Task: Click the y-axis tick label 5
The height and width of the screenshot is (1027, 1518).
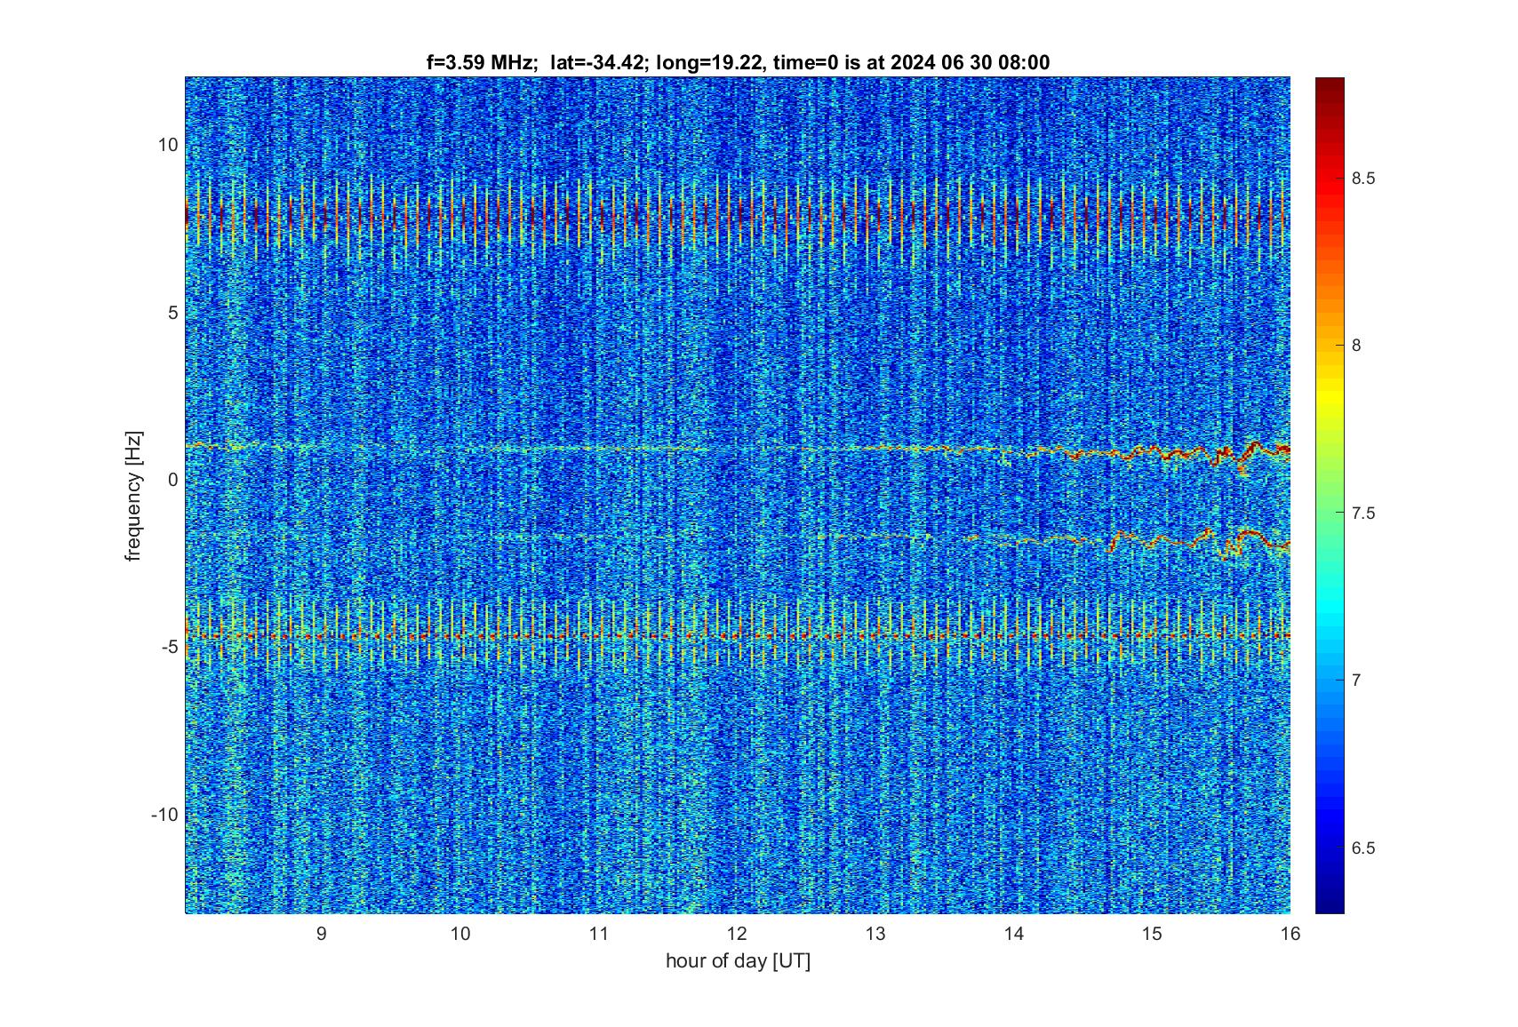Action: point(172,313)
